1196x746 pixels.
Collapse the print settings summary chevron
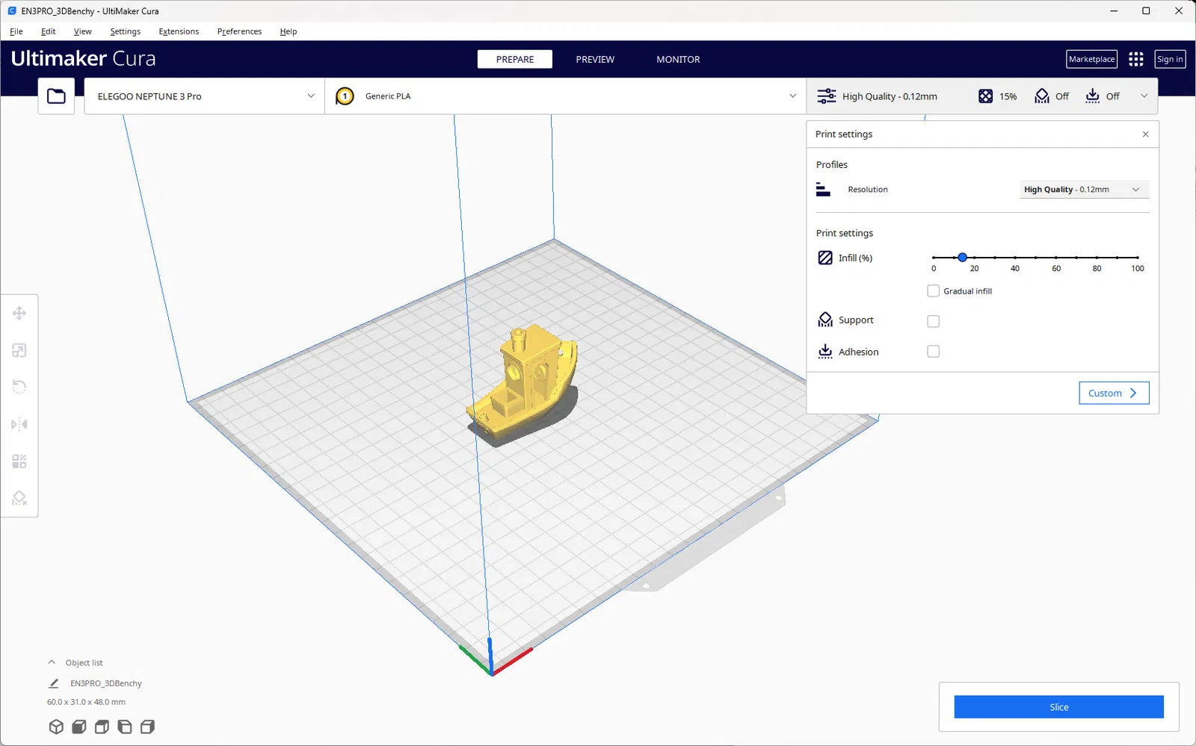(x=1144, y=96)
